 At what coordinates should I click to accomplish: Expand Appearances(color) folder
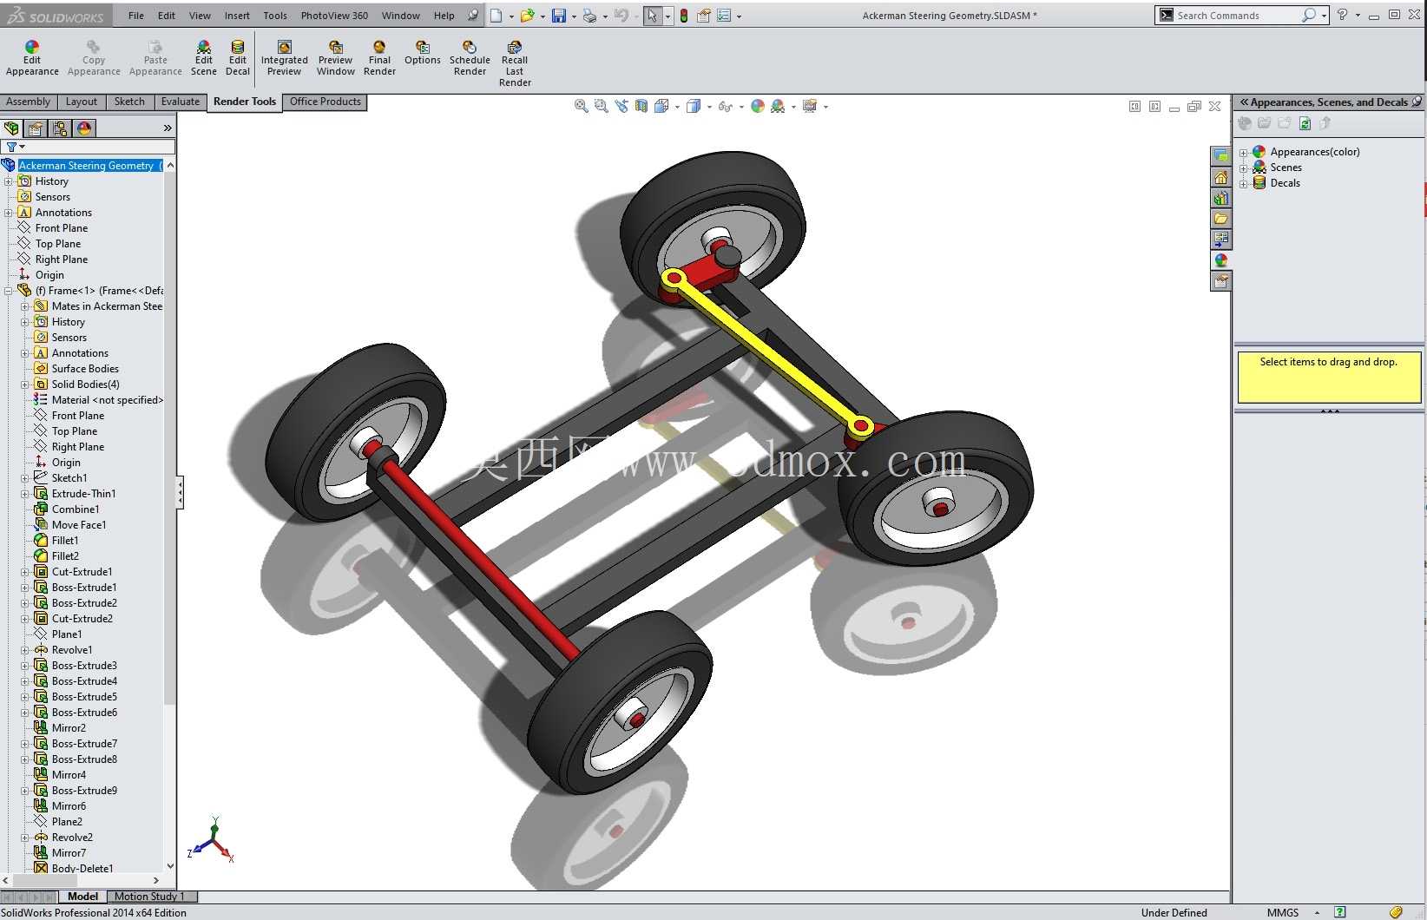(x=1243, y=152)
